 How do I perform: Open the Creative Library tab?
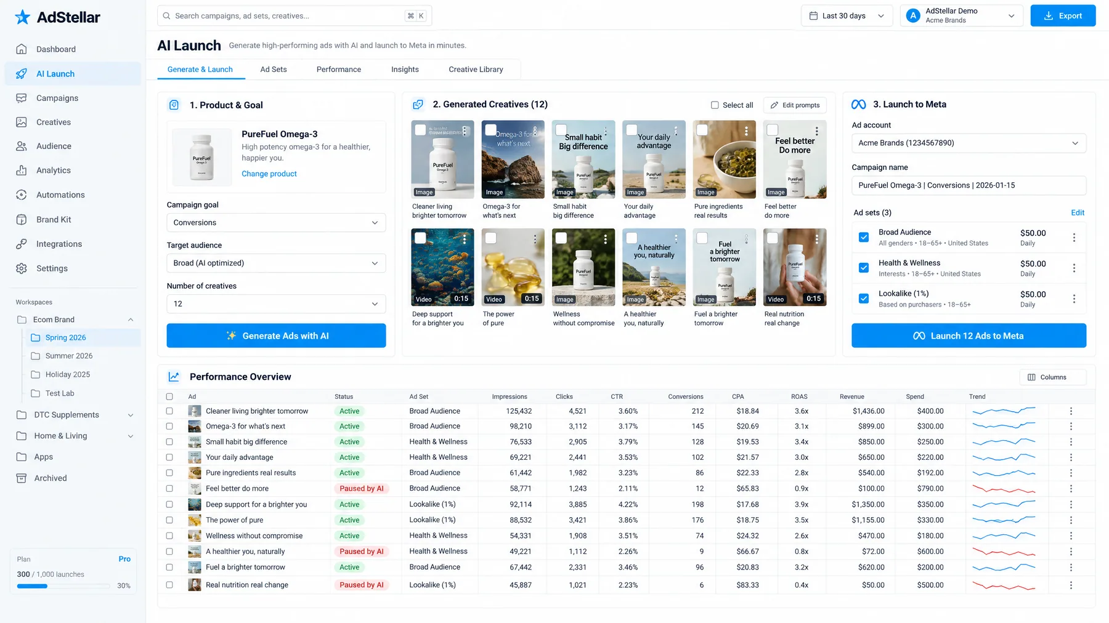[x=476, y=70]
